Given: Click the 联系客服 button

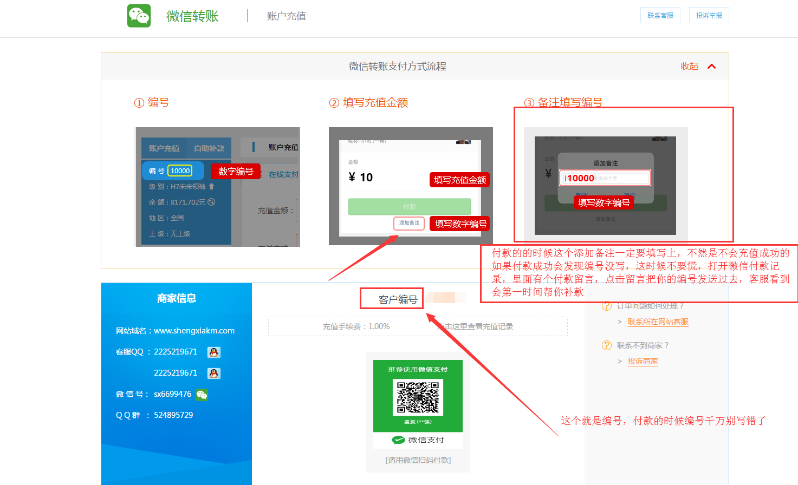Looking at the screenshot, I should 660,16.
